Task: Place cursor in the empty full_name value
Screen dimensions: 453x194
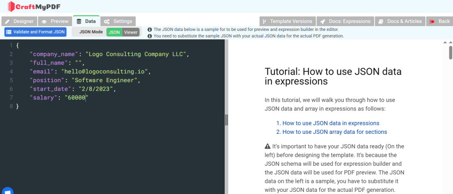Action: point(79,63)
